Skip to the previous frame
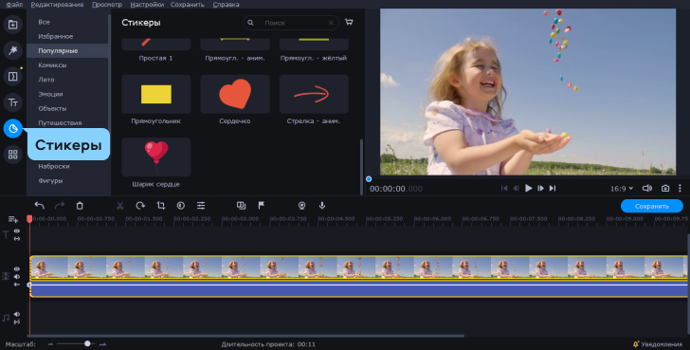The width and height of the screenshot is (690, 350). (517, 188)
